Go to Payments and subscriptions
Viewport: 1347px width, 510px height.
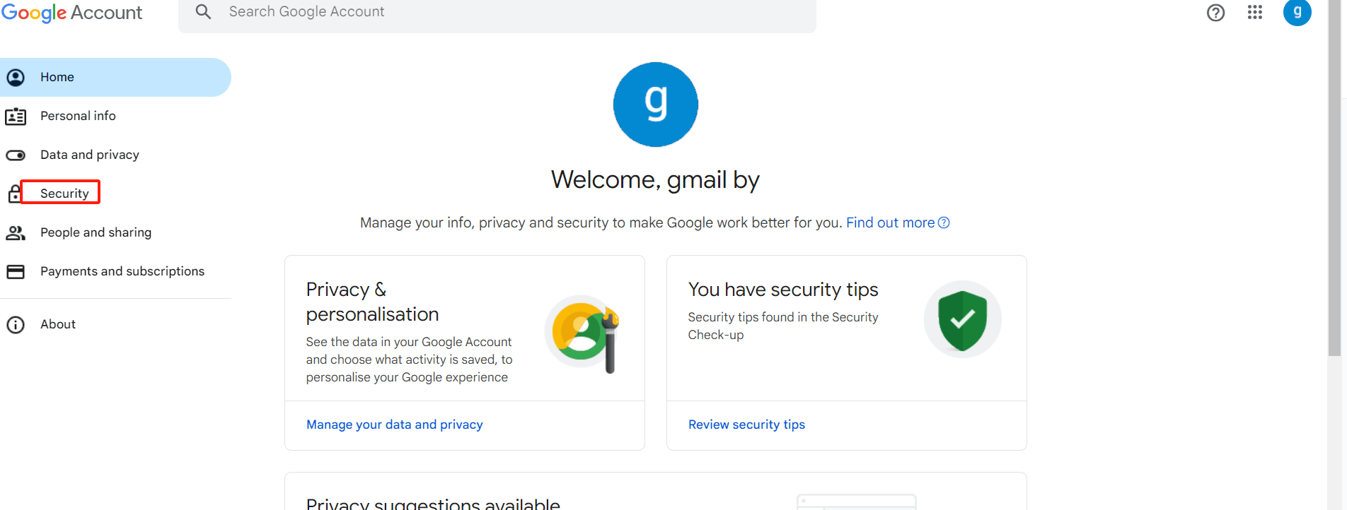point(122,271)
